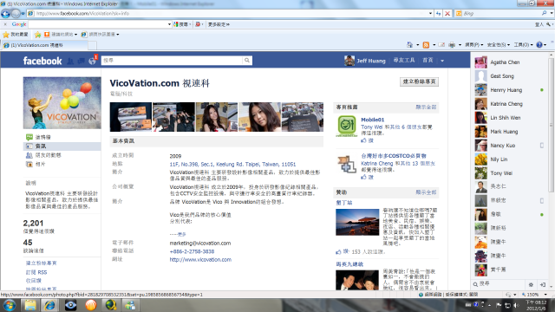Open Facebook messages icon
The width and height of the screenshot is (555, 312).
[x=81, y=62]
